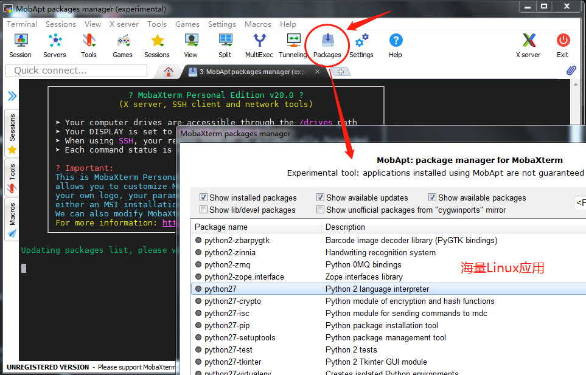Select the python27-test package row
Image resolution: width=586 pixels, height=375 pixels.
(388, 349)
